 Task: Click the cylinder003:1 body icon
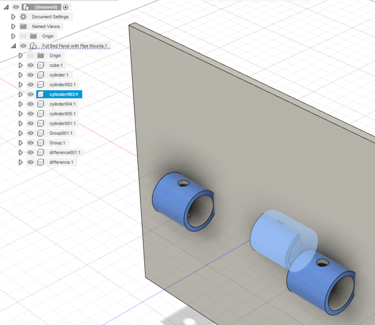click(41, 94)
